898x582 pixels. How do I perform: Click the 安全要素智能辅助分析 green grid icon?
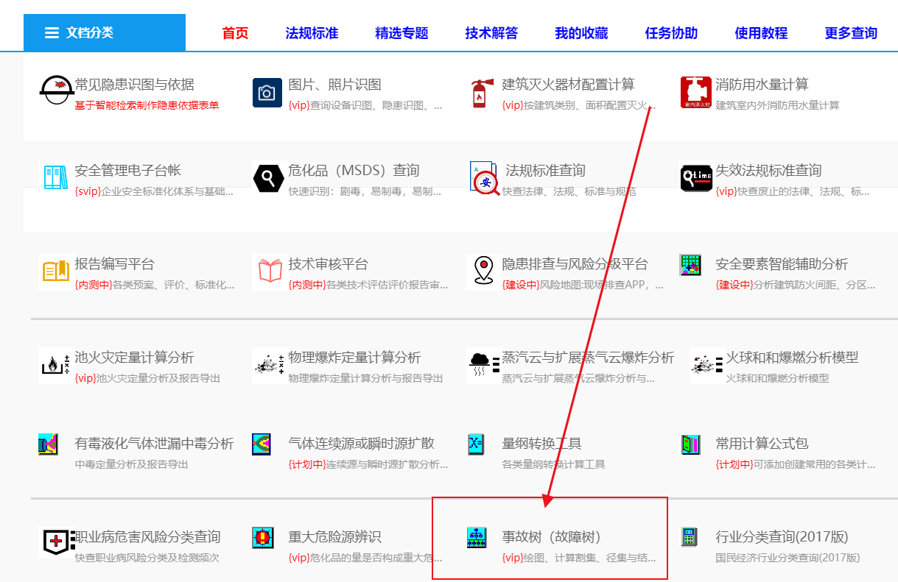pyautogui.click(x=690, y=265)
